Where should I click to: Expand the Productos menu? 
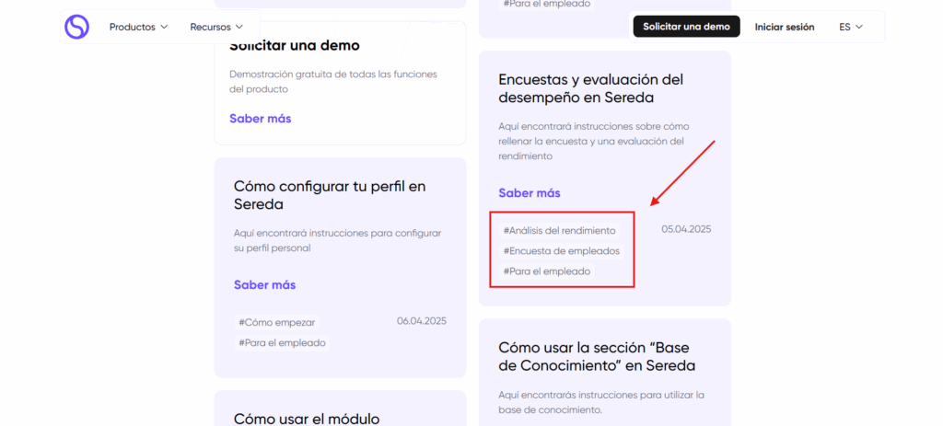click(x=138, y=28)
